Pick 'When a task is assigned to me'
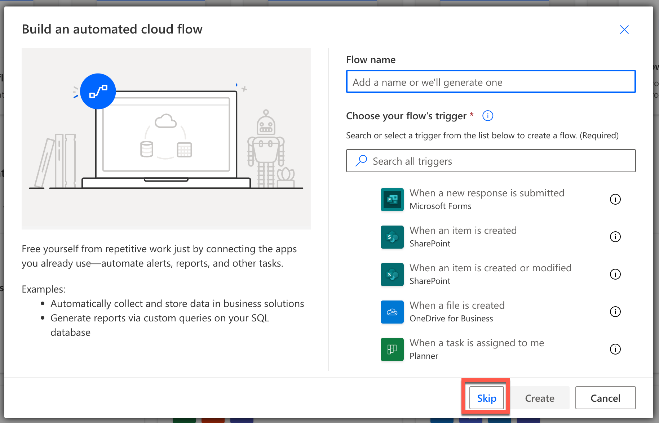Screen dimensions: 659x423 (x=477, y=343)
